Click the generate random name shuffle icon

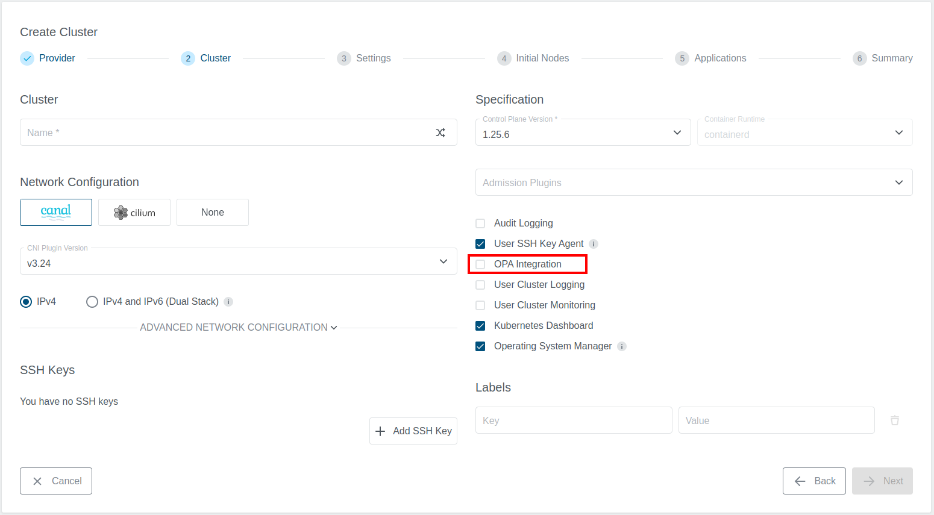coord(440,133)
